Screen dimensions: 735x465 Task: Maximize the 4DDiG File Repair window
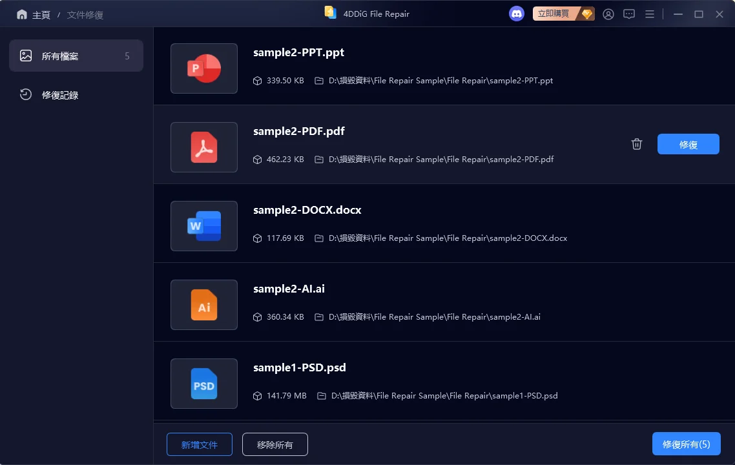[x=698, y=14]
